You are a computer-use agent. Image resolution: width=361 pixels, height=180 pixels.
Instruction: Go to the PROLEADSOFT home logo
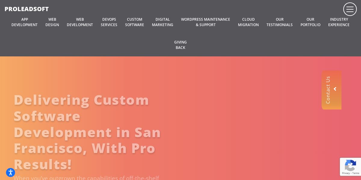(26, 9)
